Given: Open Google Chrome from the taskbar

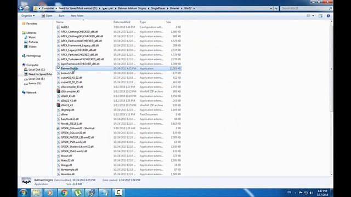Looking at the screenshot, I should click(64, 193).
